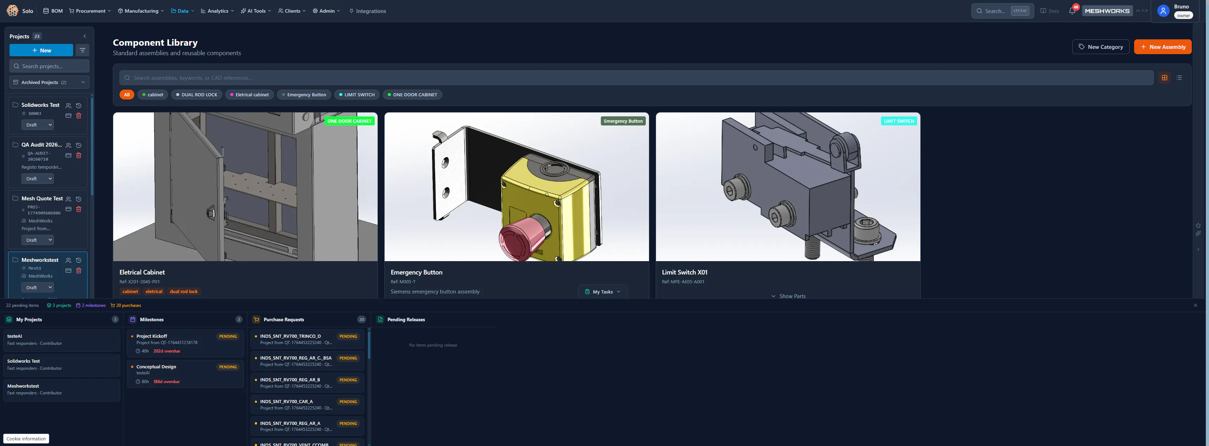Viewport: 1209px width, 446px height.
Task: Switch to list view of assemblies
Action: point(1179,78)
